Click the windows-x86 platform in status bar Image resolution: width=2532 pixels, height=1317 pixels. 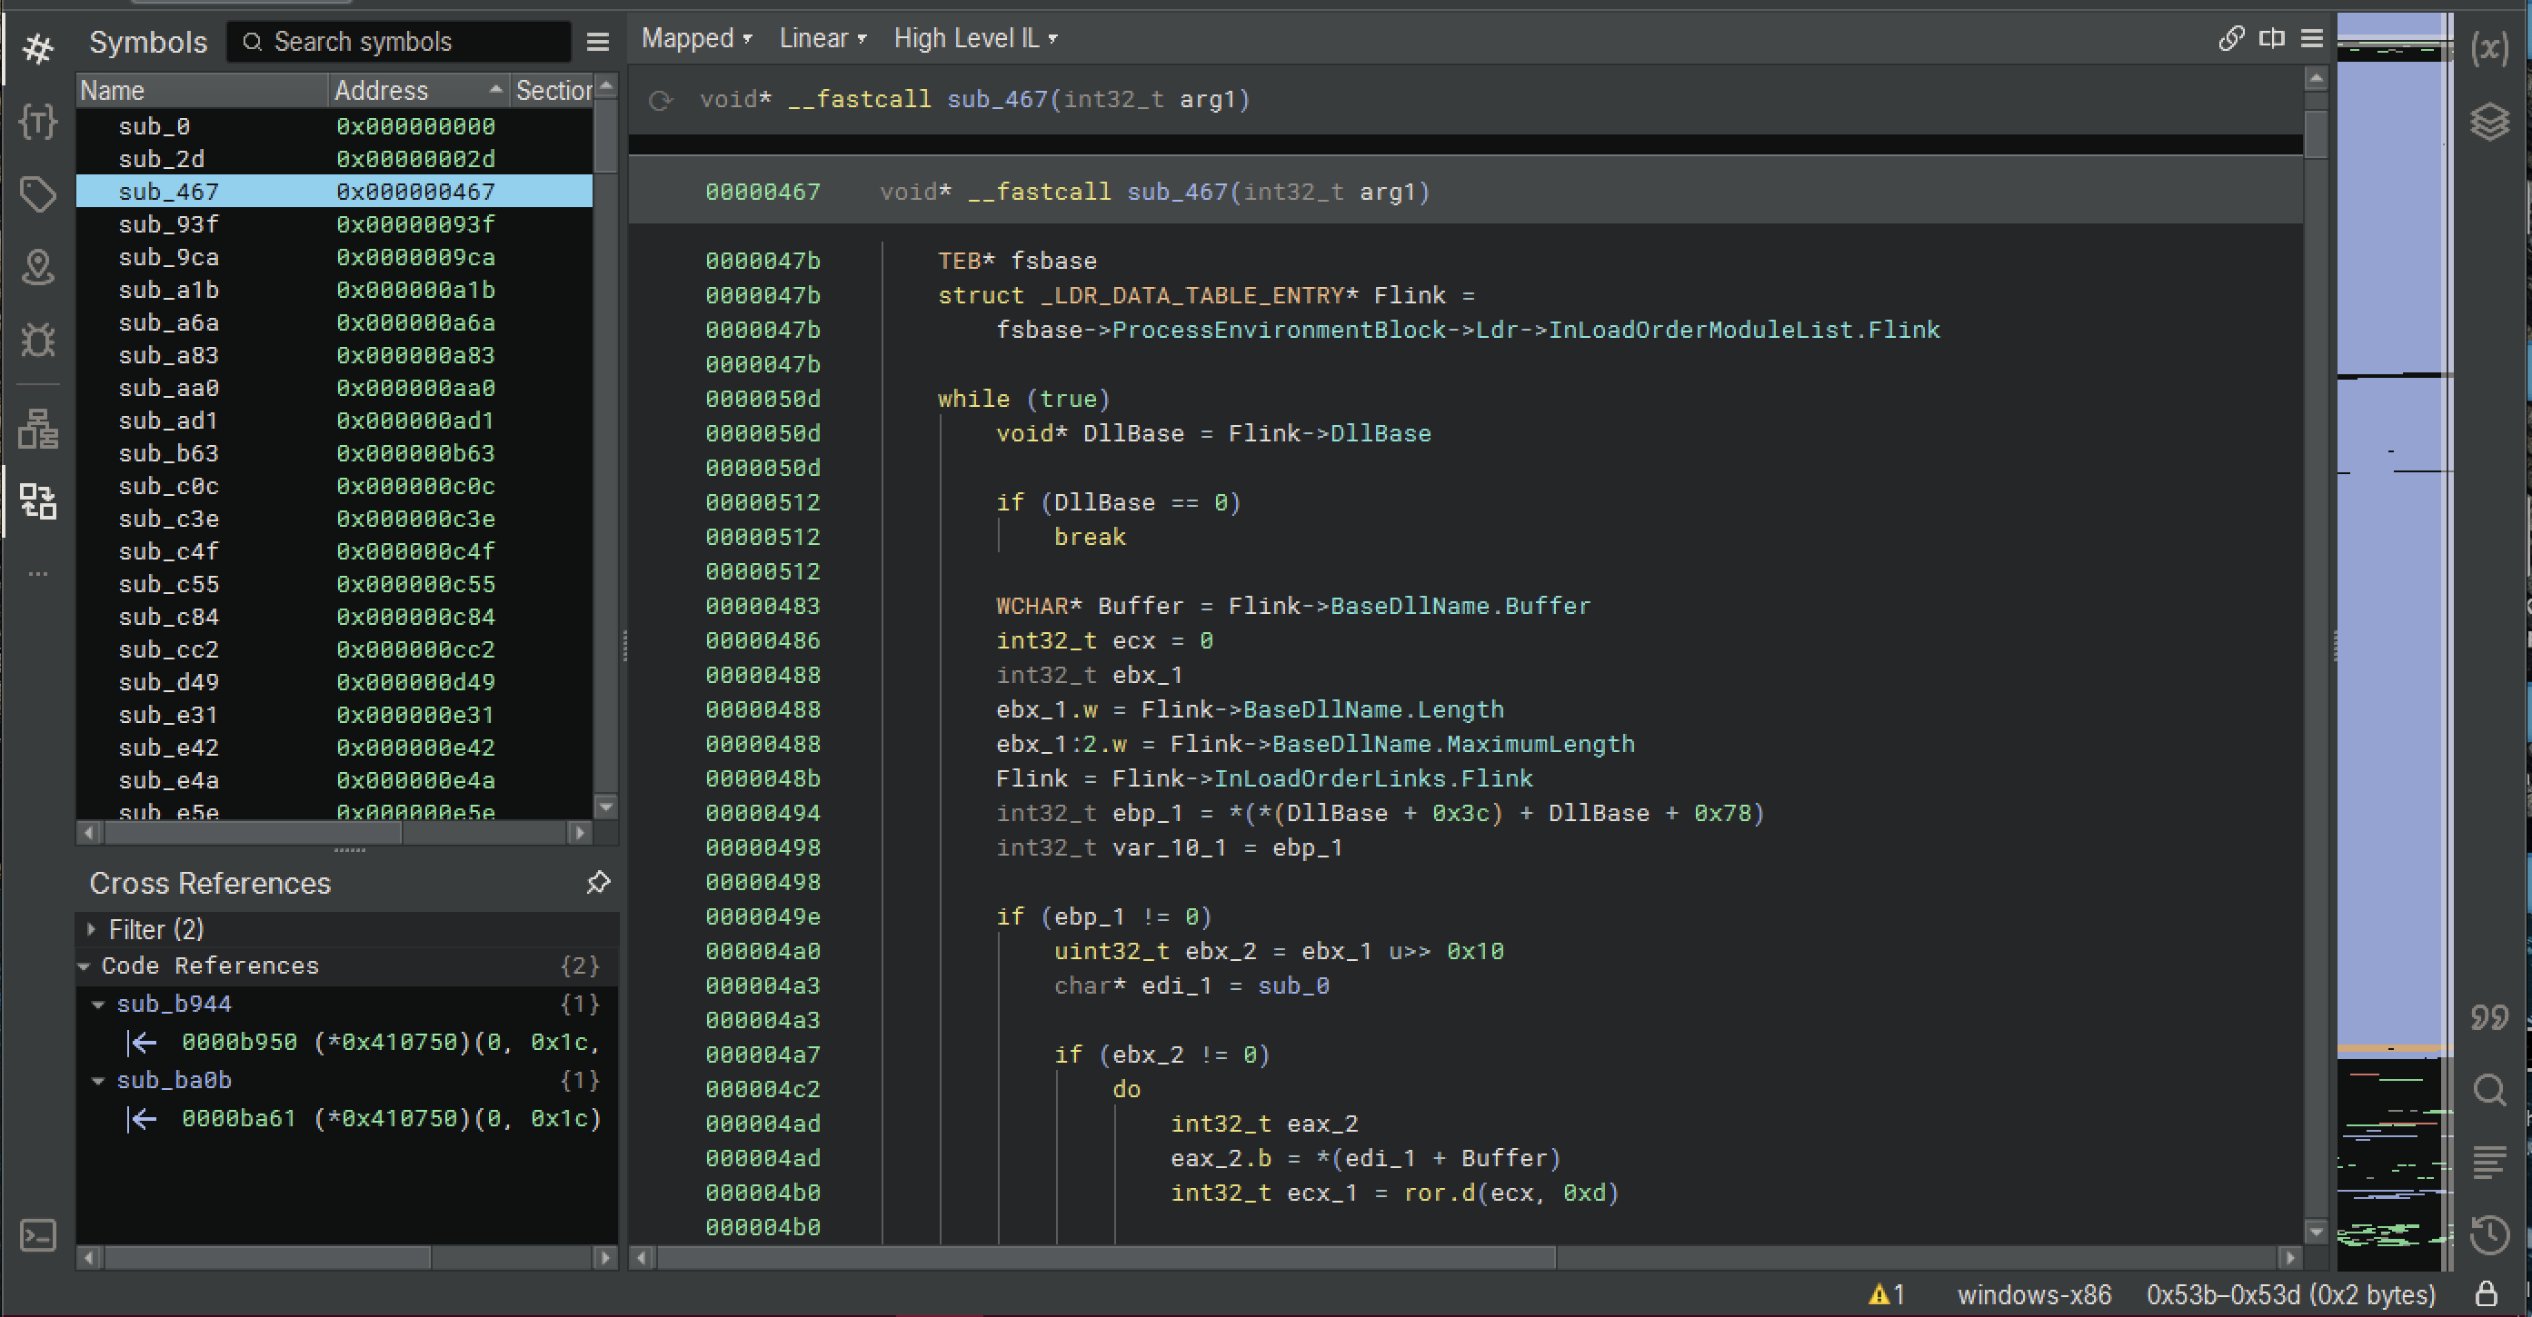pyautogui.click(x=2034, y=1294)
